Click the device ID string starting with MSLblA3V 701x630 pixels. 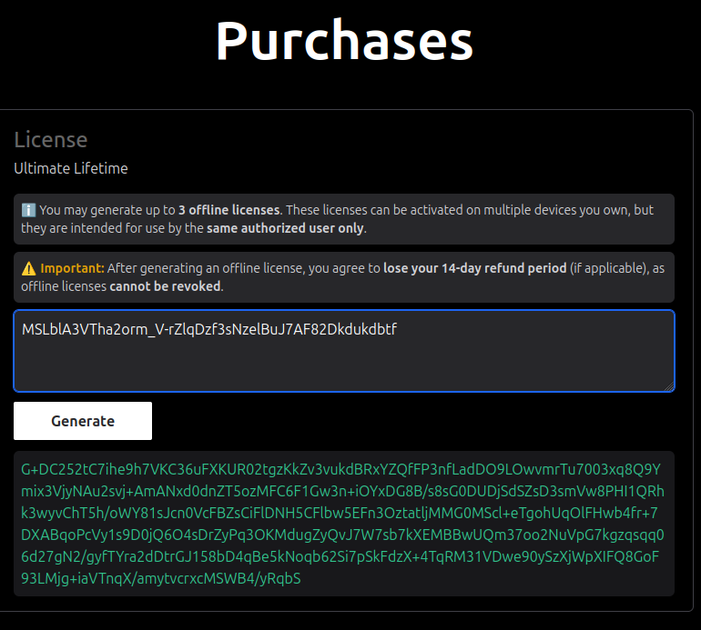tap(209, 330)
